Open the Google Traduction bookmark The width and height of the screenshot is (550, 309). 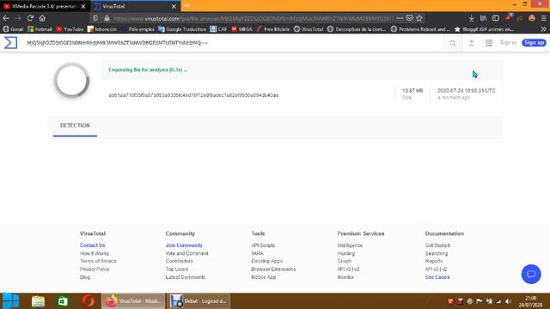182,29
